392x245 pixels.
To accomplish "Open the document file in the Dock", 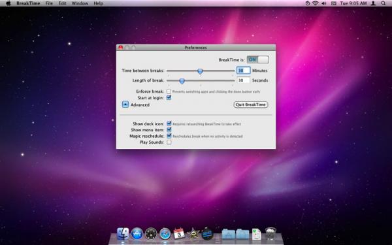I will [x=257, y=234].
